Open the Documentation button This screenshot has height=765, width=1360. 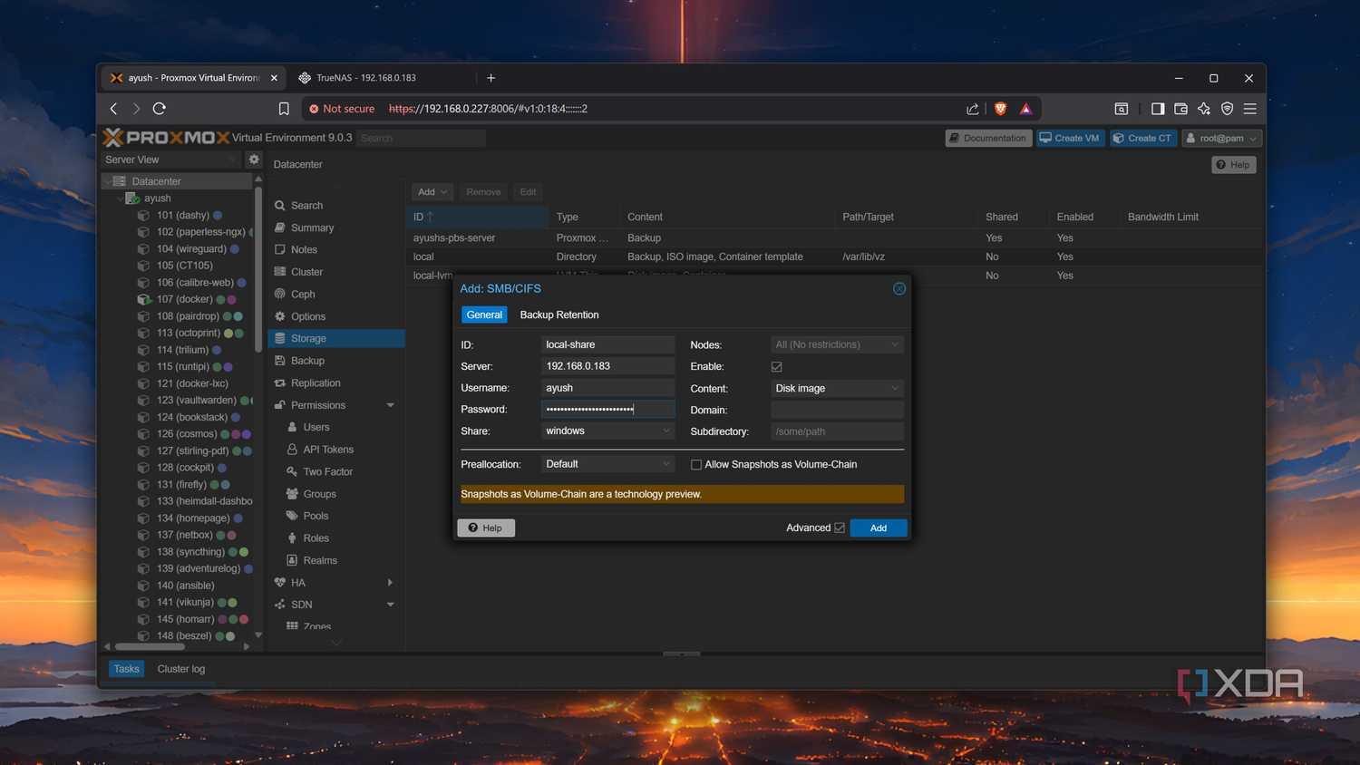coord(988,139)
